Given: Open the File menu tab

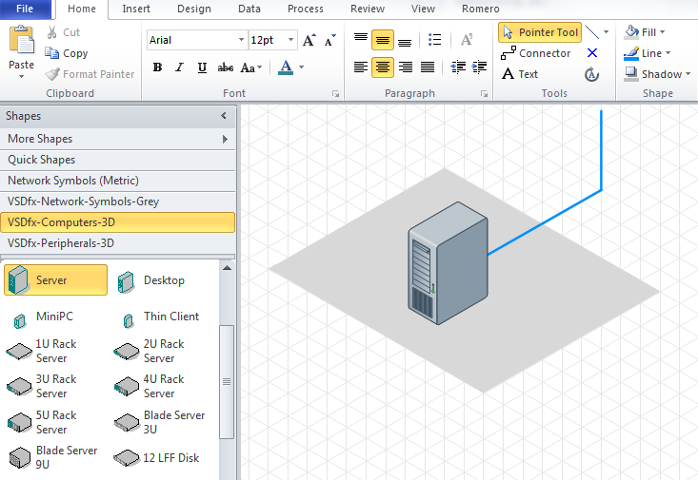Looking at the screenshot, I should tap(26, 9).
